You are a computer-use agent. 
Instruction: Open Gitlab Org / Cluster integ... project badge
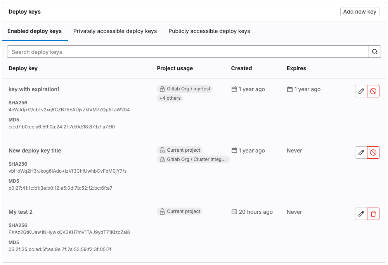point(193,159)
